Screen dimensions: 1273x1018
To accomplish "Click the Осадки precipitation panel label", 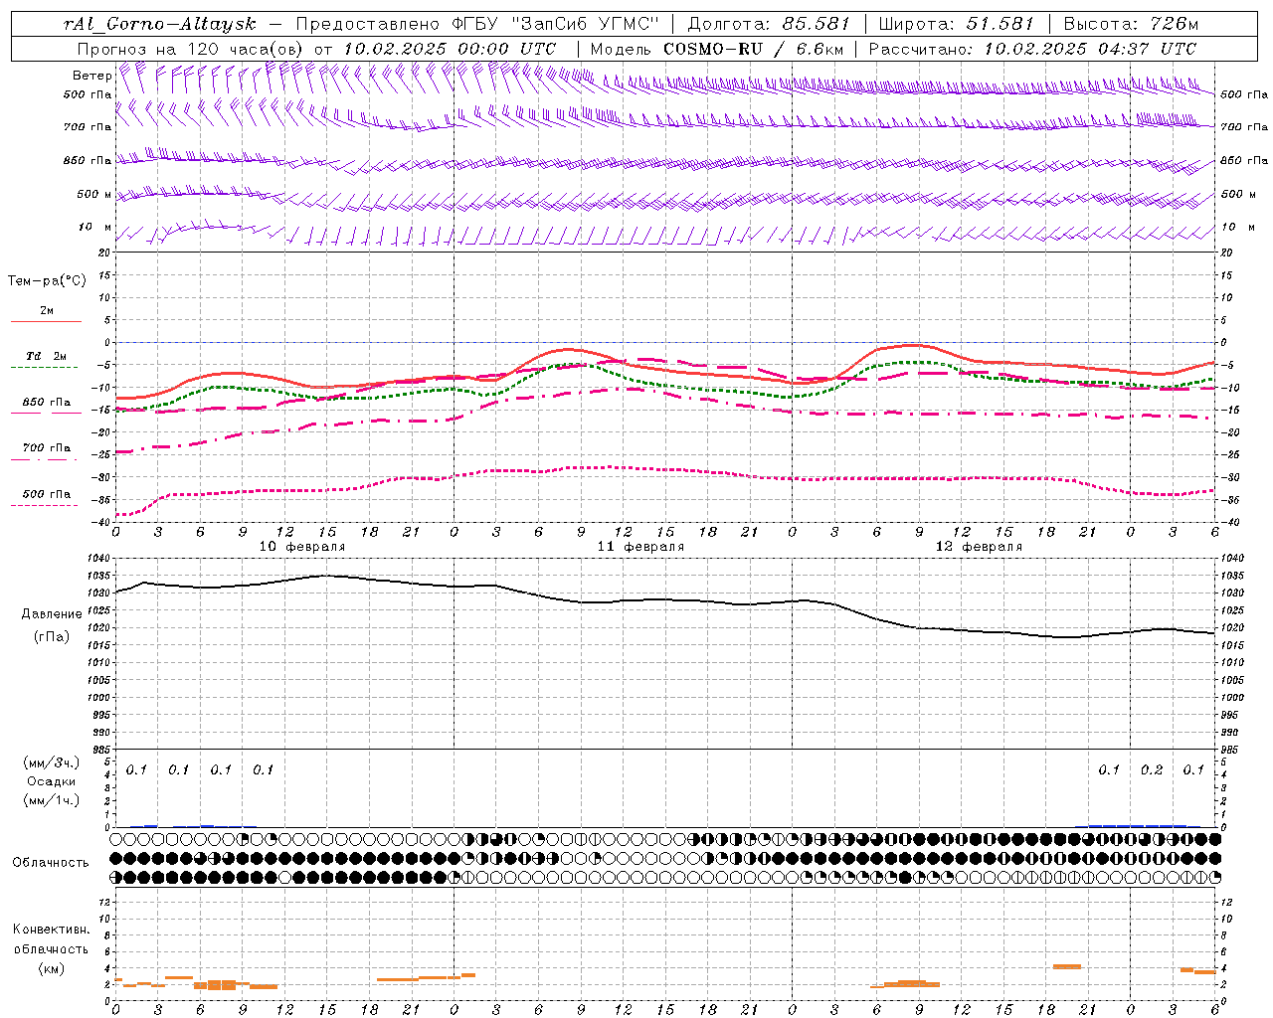I will pyautogui.click(x=52, y=781).
